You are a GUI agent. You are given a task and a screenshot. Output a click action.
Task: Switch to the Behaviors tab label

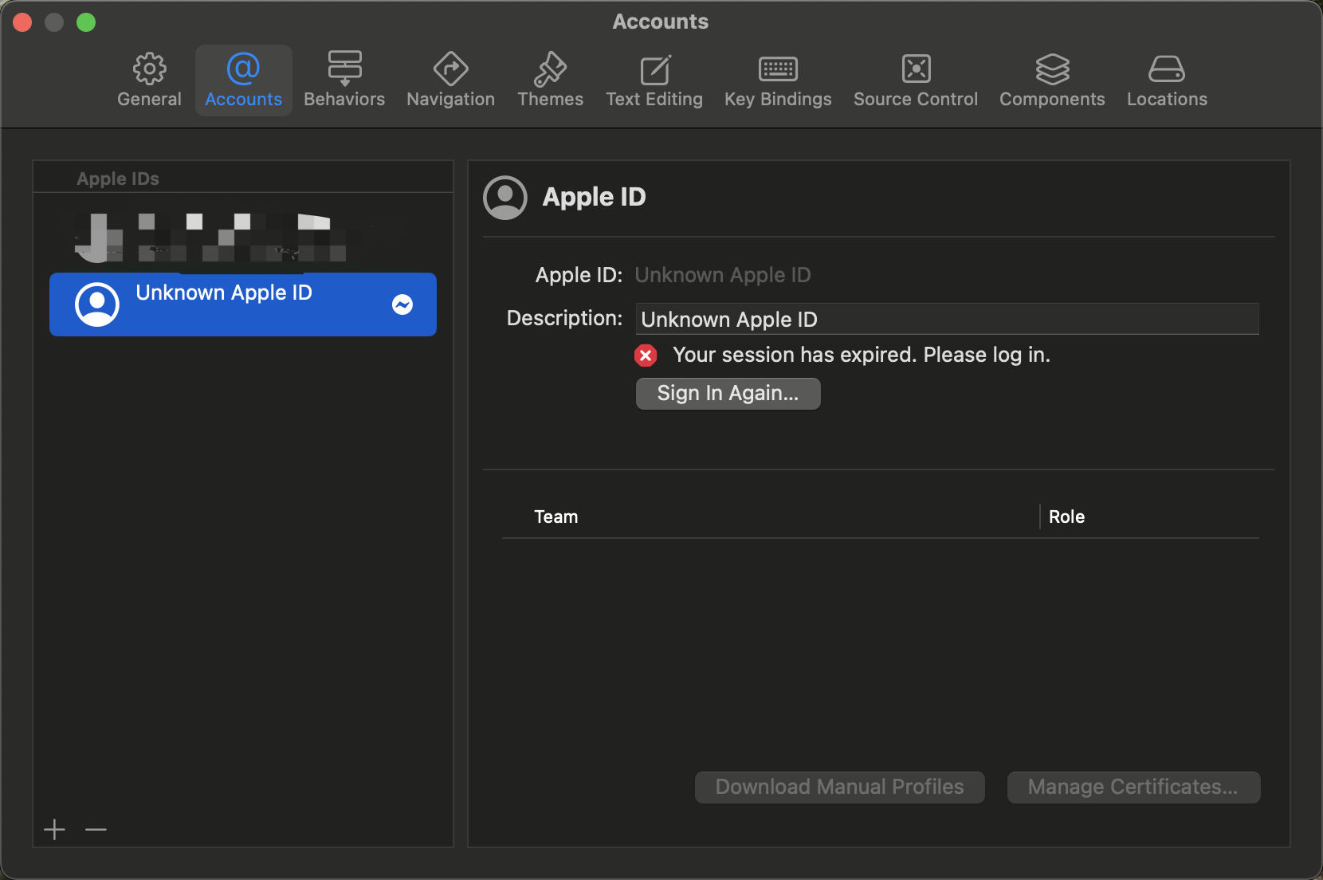pos(344,100)
